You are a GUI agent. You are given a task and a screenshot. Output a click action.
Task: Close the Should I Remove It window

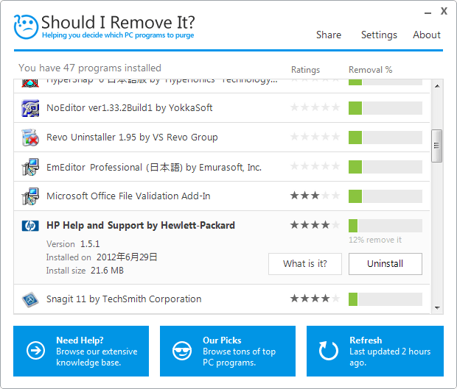click(x=444, y=11)
